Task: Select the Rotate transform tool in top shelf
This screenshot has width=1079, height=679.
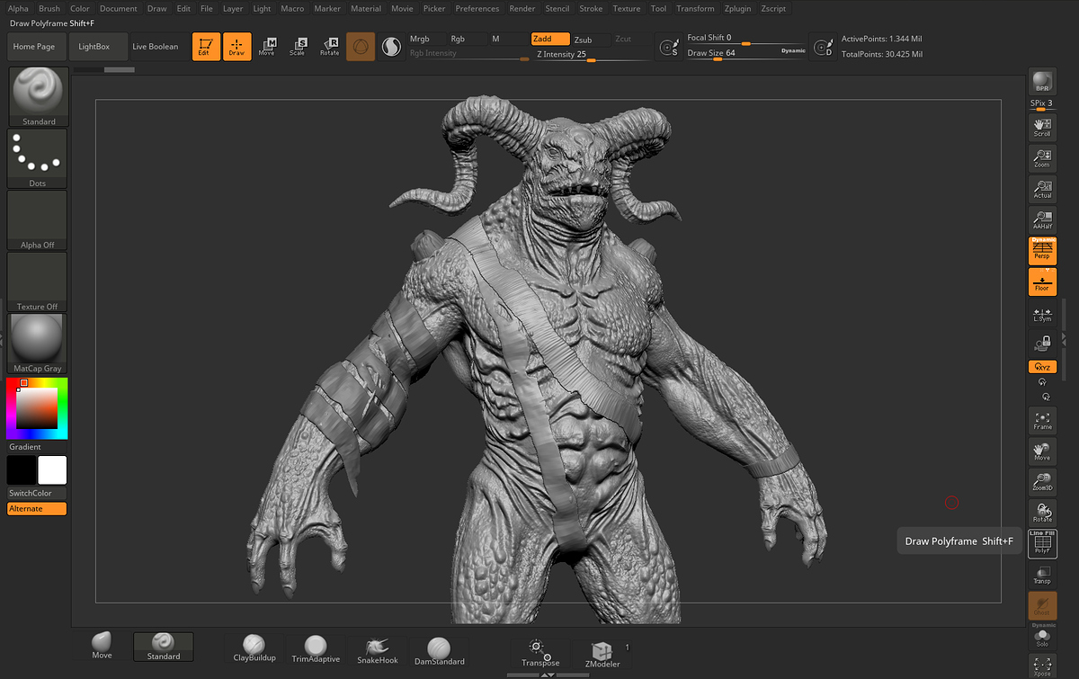Action: click(x=329, y=47)
